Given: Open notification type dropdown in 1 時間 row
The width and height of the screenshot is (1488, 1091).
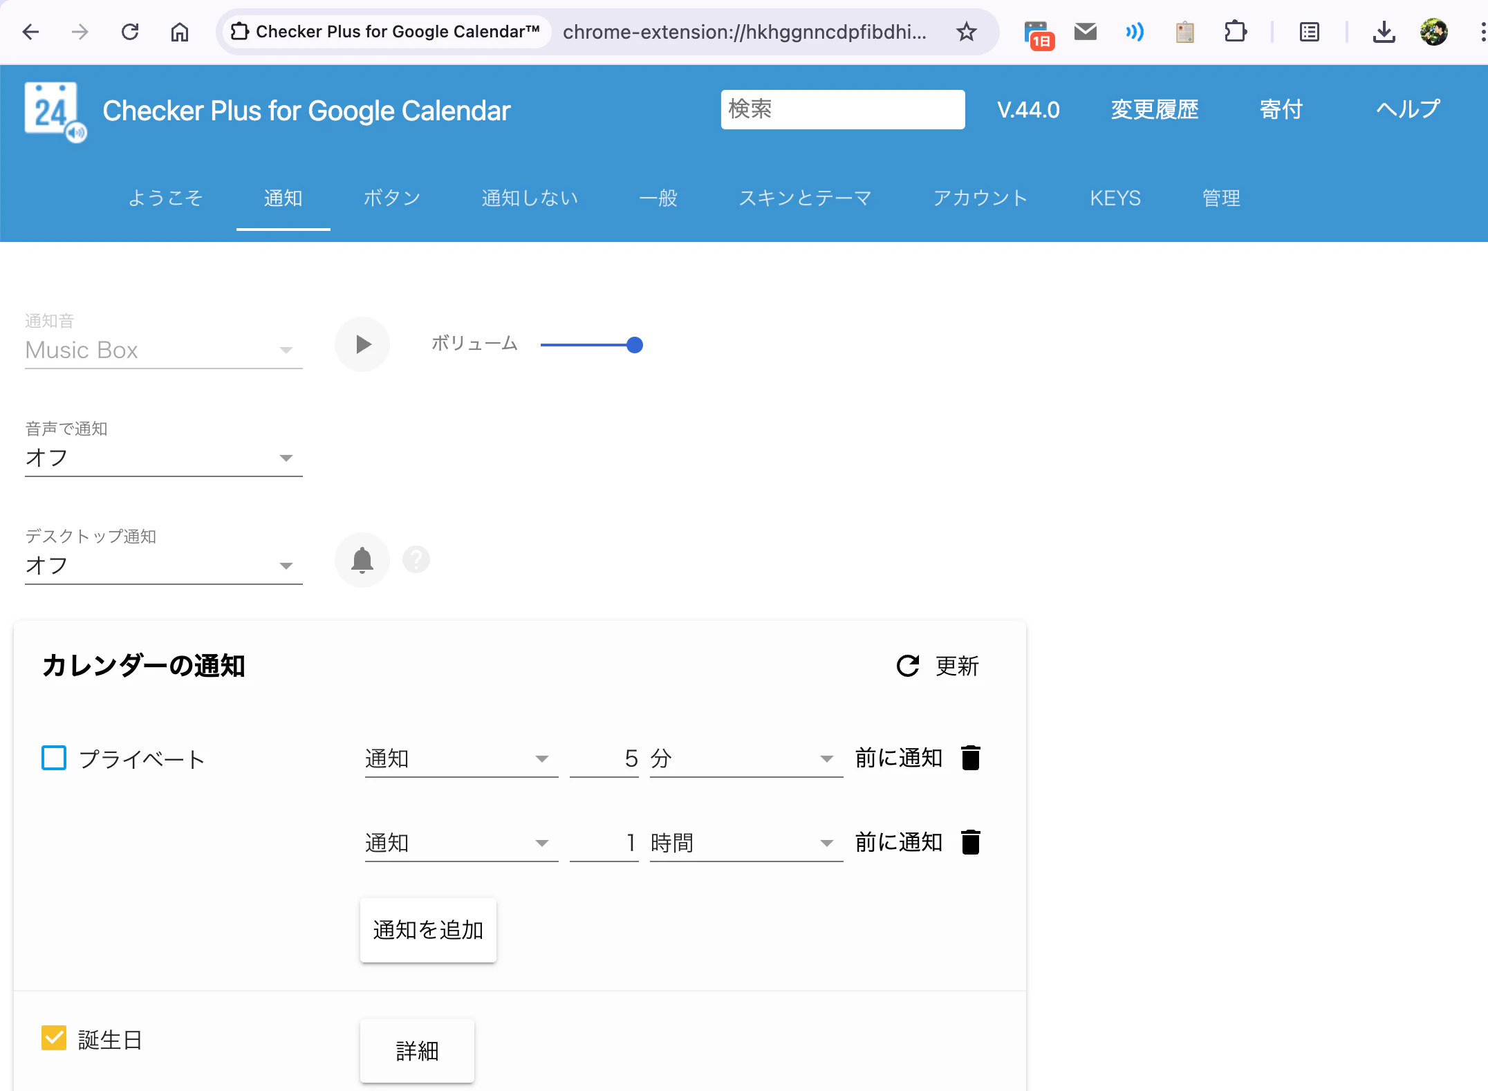Looking at the screenshot, I should pos(462,843).
